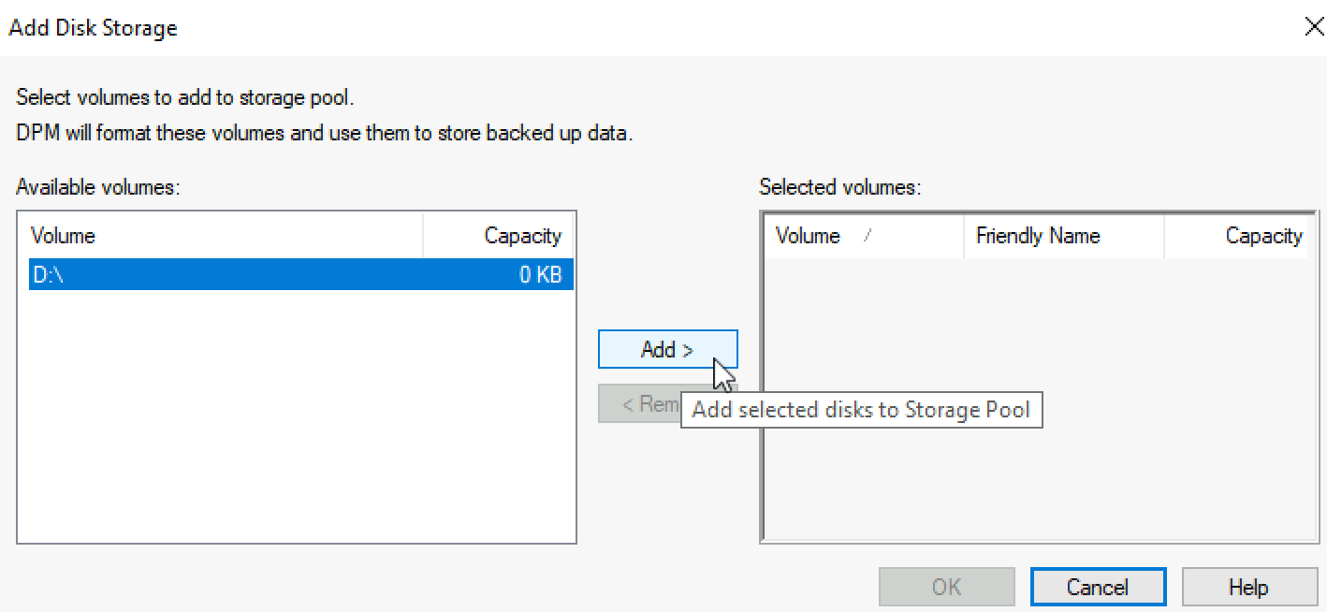
Task: Click the Cancel button
Action: tap(1098, 587)
